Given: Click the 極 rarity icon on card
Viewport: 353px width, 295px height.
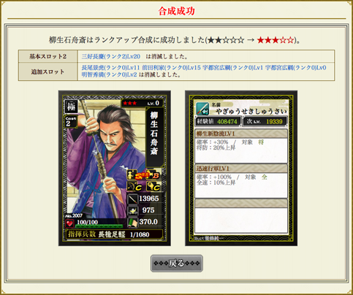Looking at the screenshot, I should (71, 107).
